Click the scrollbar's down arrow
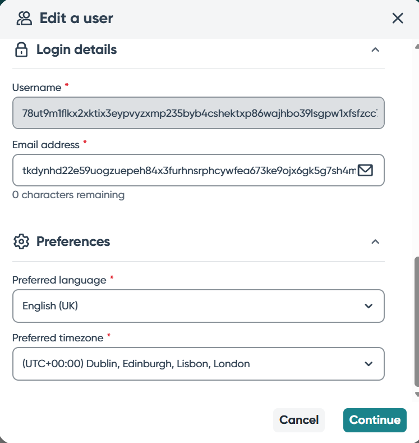Image resolution: width=419 pixels, height=443 pixels. (416, 394)
